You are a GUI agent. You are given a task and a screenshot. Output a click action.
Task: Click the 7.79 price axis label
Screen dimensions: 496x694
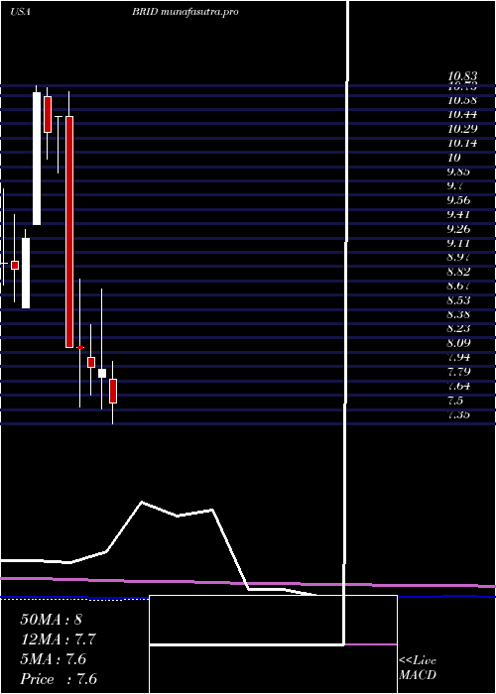(458, 372)
